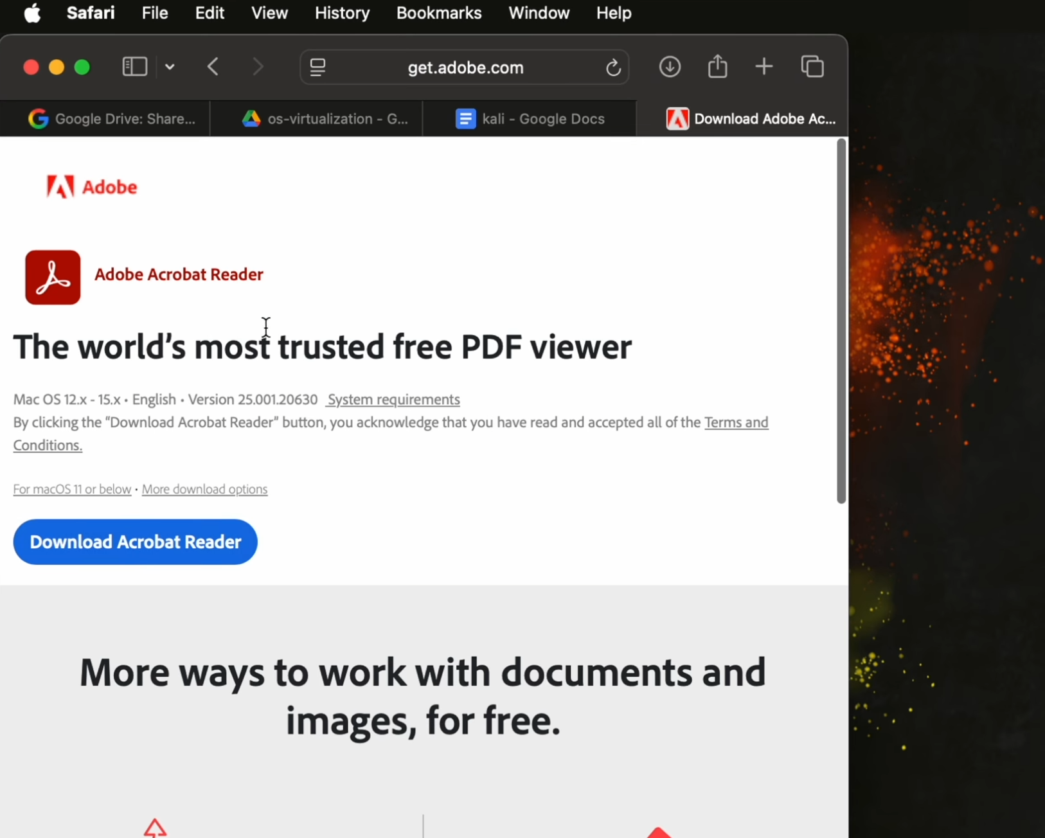The image size is (1045, 838).
Task: Click the Adobe logo on the page
Action: coord(92,187)
